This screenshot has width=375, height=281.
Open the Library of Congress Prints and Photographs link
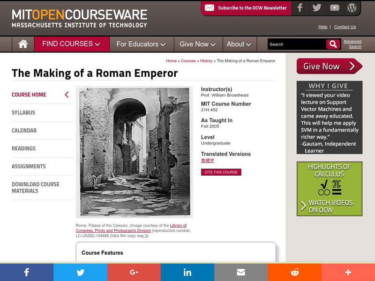click(x=131, y=228)
